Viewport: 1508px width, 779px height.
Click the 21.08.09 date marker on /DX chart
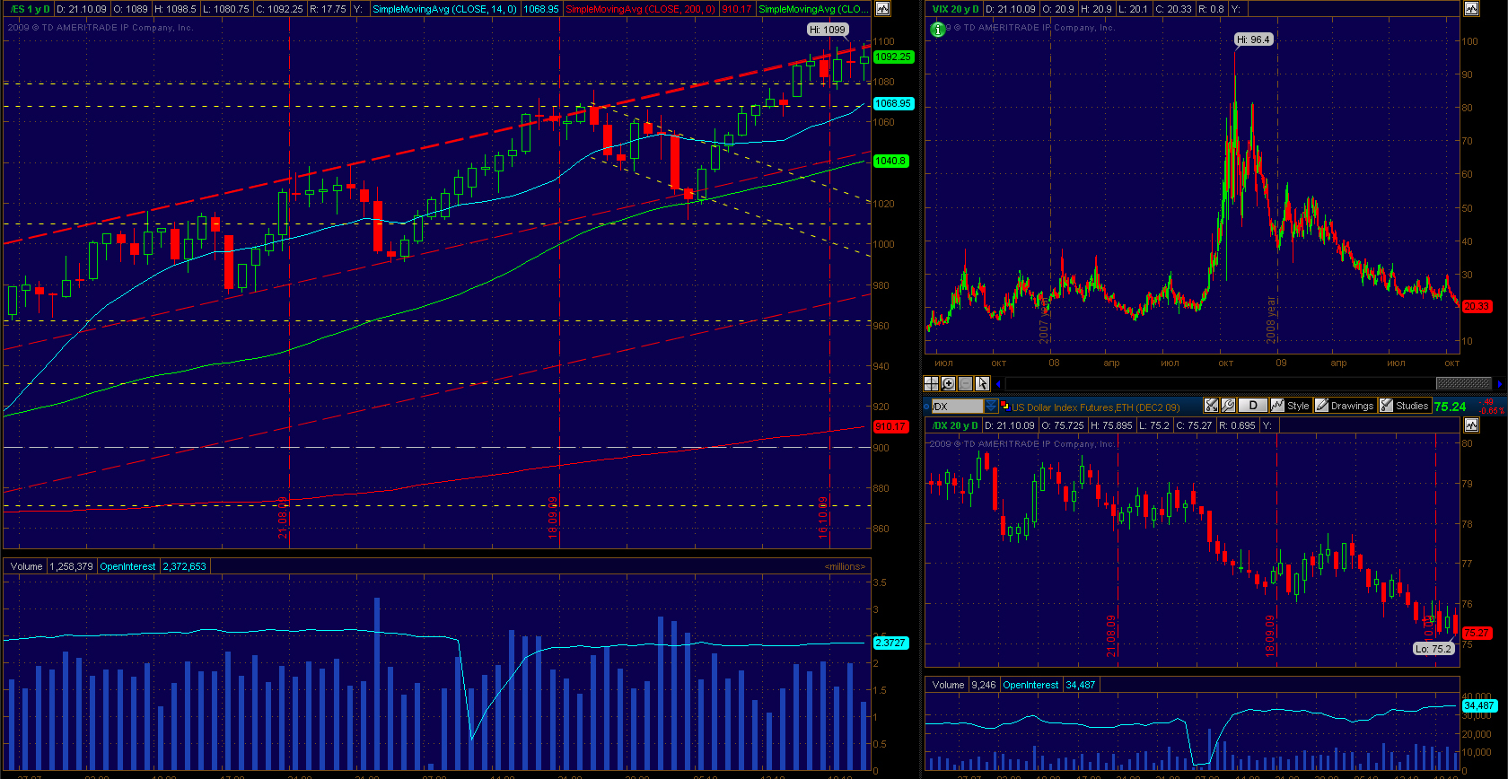point(1111,635)
